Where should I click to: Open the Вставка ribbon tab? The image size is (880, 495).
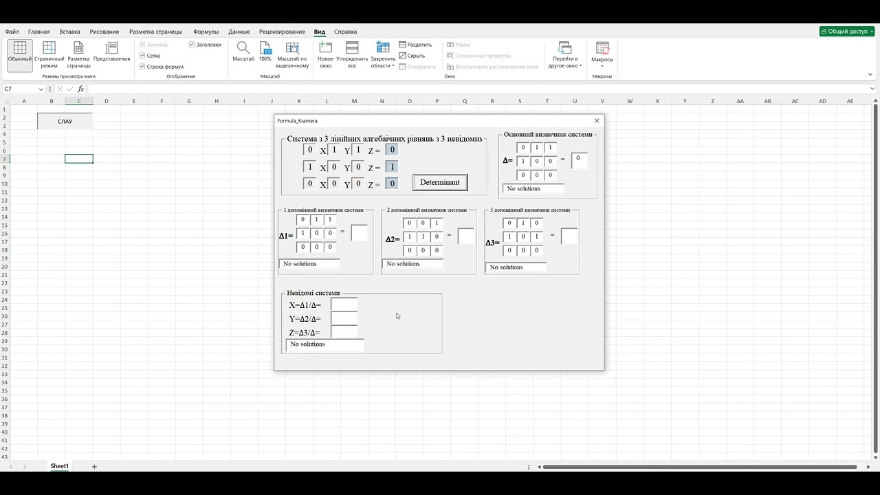click(x=69, y=32)
